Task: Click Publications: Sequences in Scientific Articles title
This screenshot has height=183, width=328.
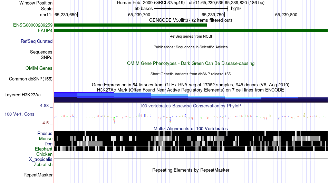Action: click(191, 47)
